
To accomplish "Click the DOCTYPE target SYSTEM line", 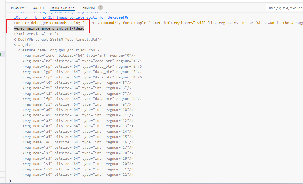I will pos(58,39).
